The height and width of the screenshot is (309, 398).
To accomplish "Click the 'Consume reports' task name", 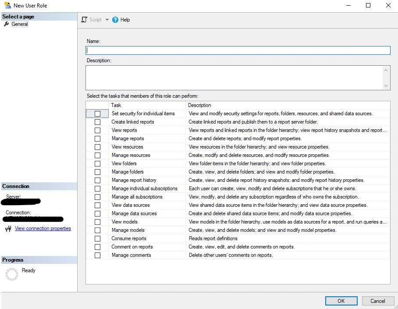I will pos(129,238).
